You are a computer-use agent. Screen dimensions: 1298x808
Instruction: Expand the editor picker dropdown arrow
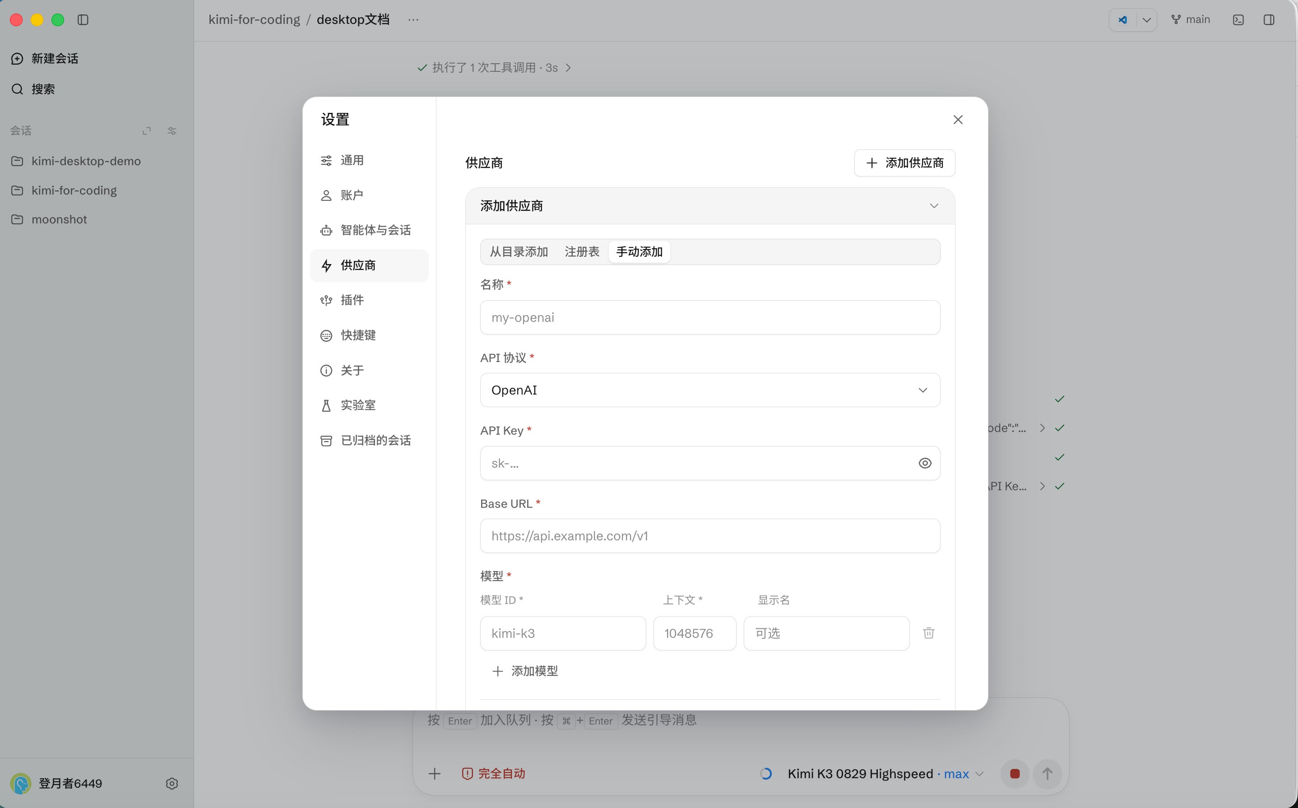click(1146, 20)
